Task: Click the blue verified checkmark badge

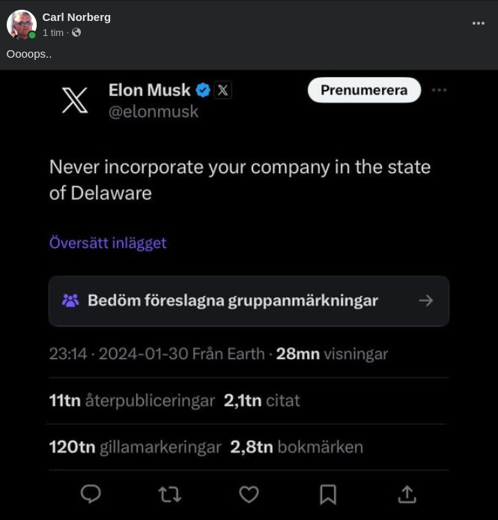Action: (203, 91)
